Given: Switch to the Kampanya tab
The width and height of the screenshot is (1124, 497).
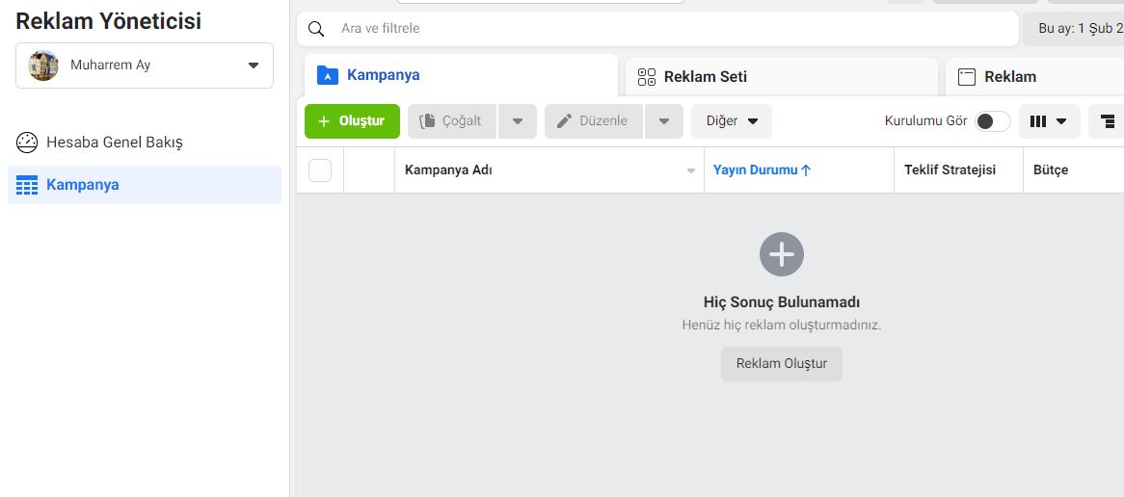Looking at the screenshot, I should tap(461, 75).
